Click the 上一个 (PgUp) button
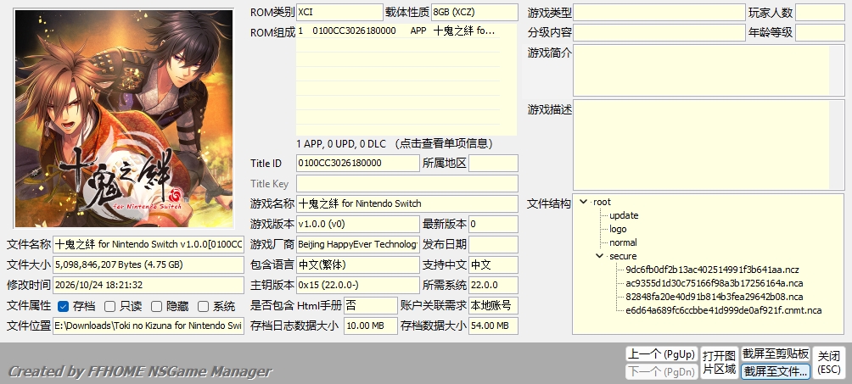The image size is (852, 384). (661, 354)
